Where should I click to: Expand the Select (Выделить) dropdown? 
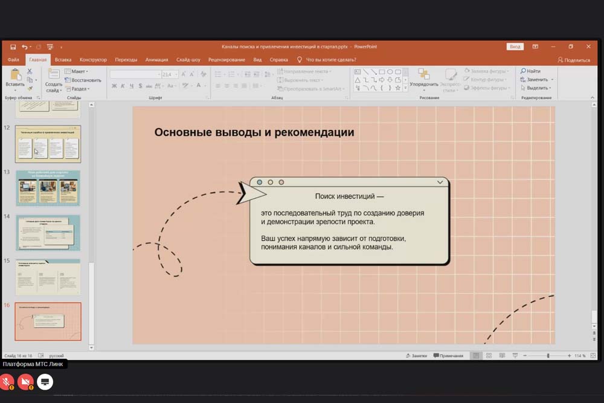click(536, 88)
